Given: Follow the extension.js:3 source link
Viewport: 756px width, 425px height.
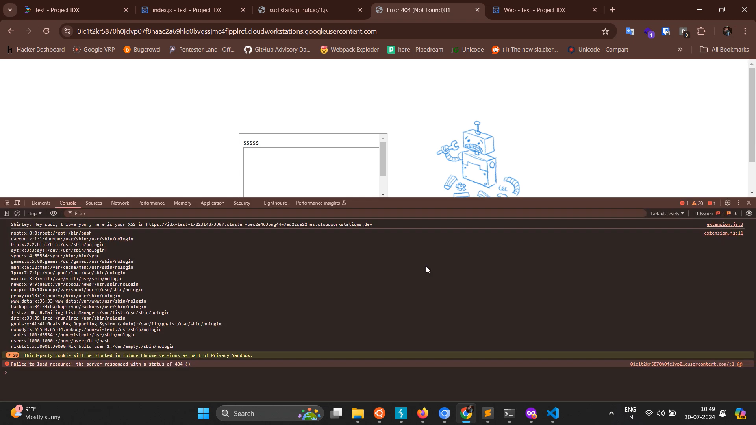Looking at the screenshot, I should [724, 224].
